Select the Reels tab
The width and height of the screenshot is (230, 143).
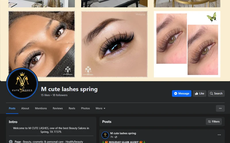72,108
